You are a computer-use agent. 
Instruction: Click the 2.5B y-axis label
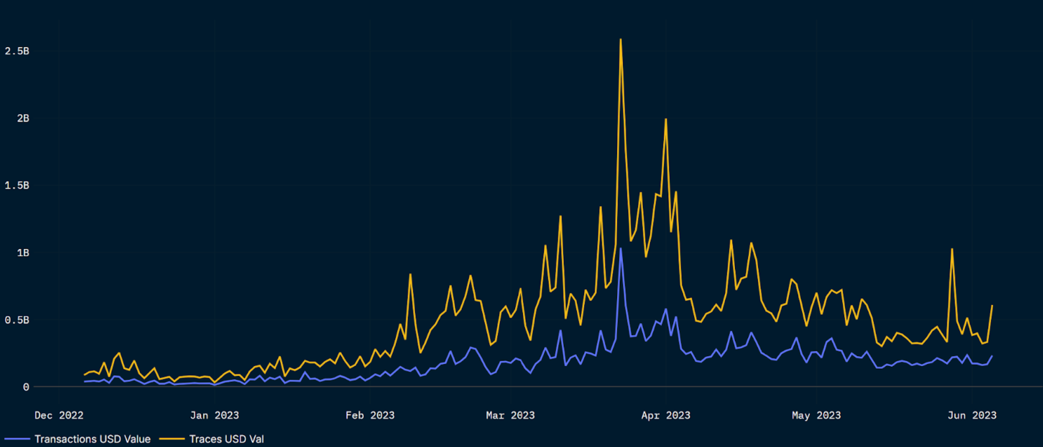point(17,51)
